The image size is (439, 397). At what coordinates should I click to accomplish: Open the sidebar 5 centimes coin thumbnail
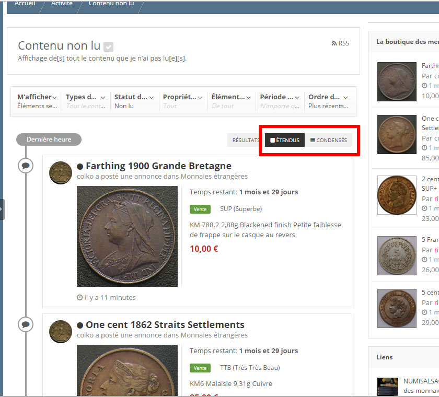tap(397, 308)
